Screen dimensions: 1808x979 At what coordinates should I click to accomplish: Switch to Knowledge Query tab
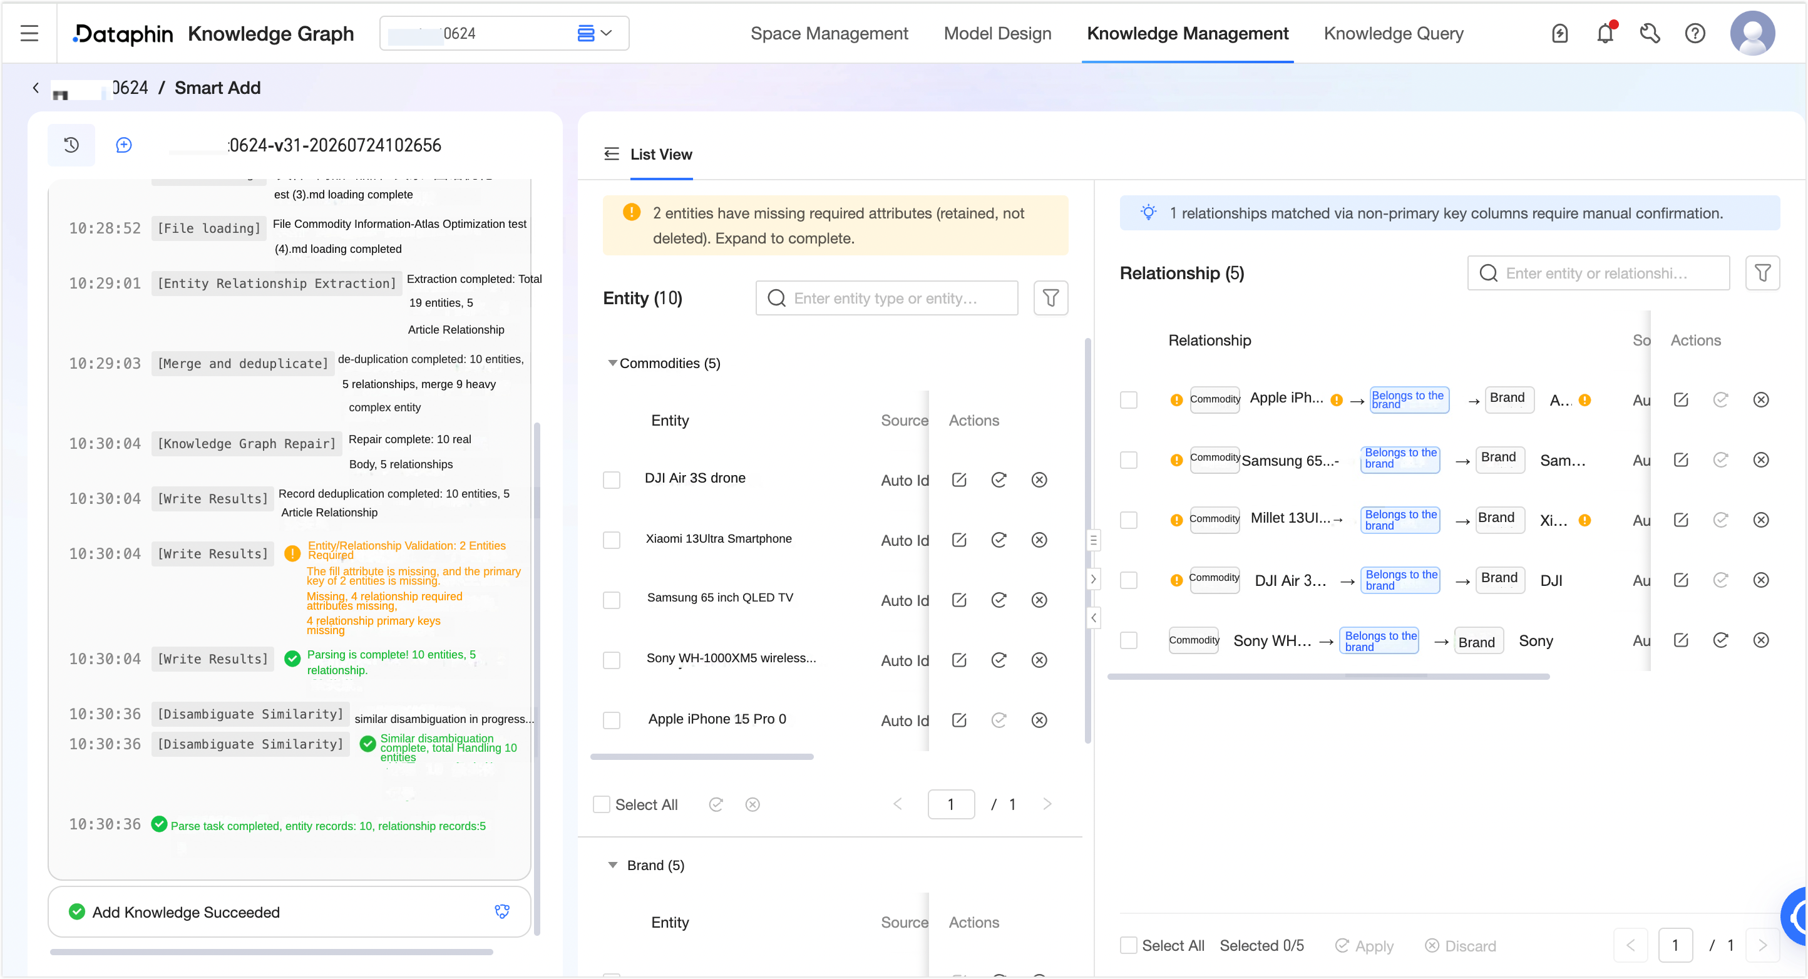click(1393, 33)
